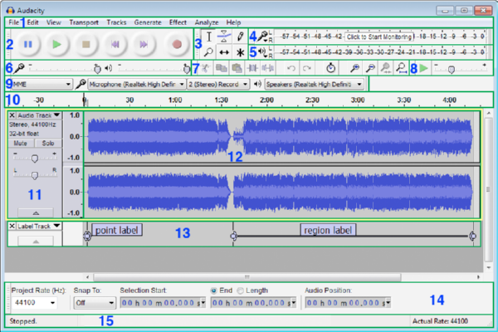498x332 pixels.
Task: Open the Help menu
Action: [233, 22]
